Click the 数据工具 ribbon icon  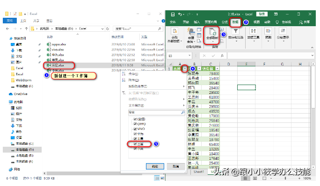pyautogui.click(x=254, y=31)
